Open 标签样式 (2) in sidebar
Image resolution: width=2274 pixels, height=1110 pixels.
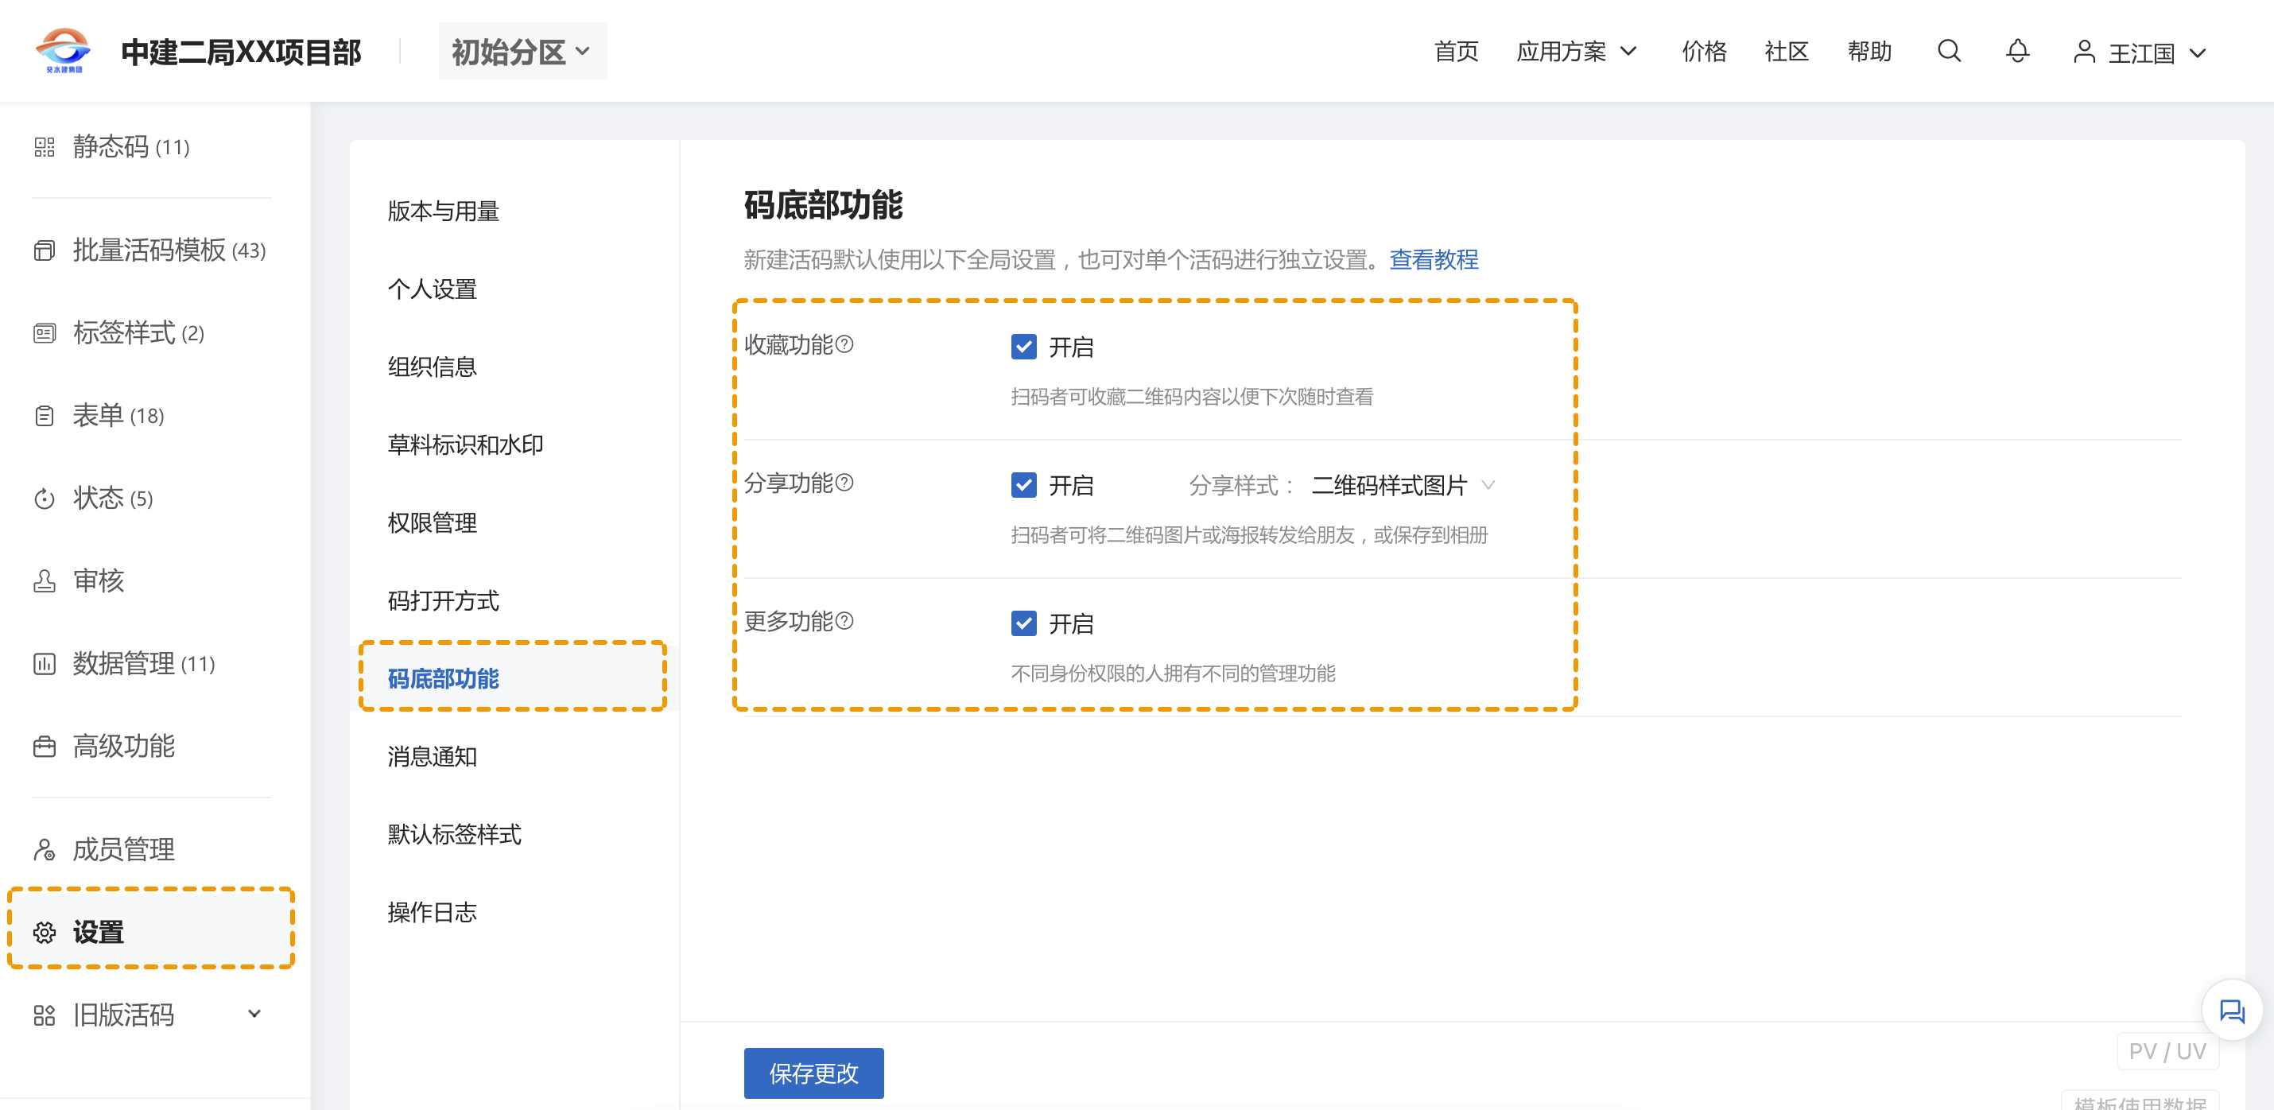pyautogui.click(x=138, y=333)
